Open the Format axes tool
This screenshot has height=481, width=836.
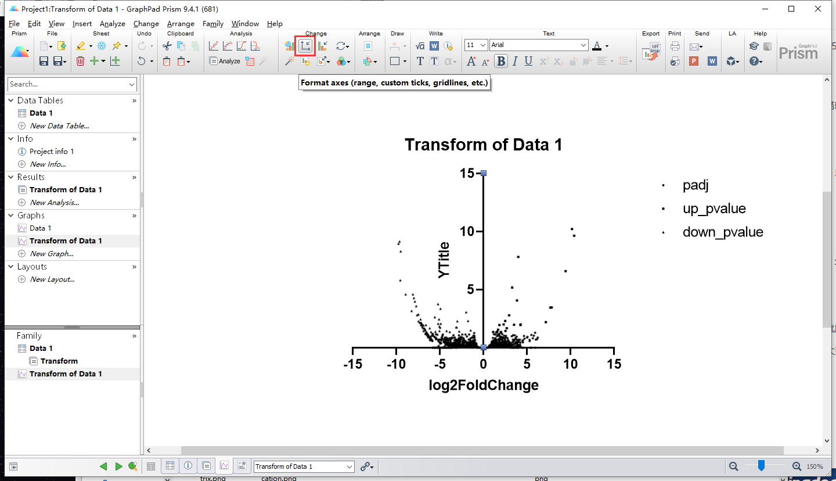tap(305, 46)
